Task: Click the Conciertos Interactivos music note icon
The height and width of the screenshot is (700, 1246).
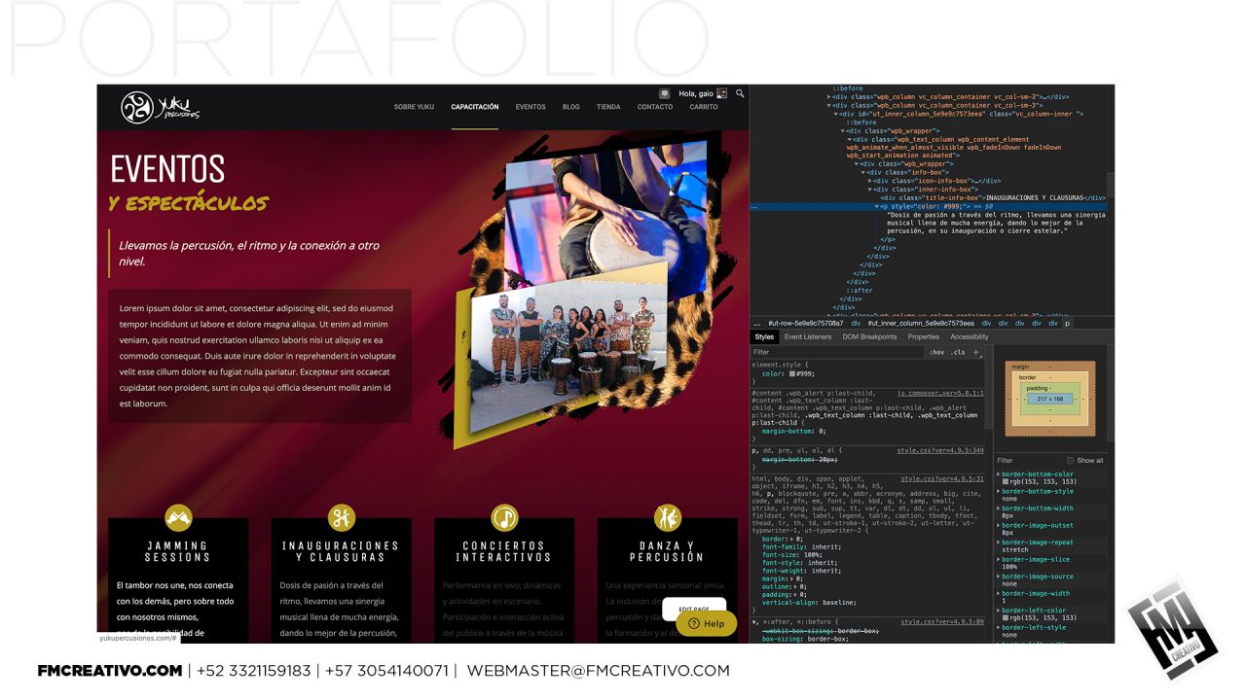Action: pos(504,517)
